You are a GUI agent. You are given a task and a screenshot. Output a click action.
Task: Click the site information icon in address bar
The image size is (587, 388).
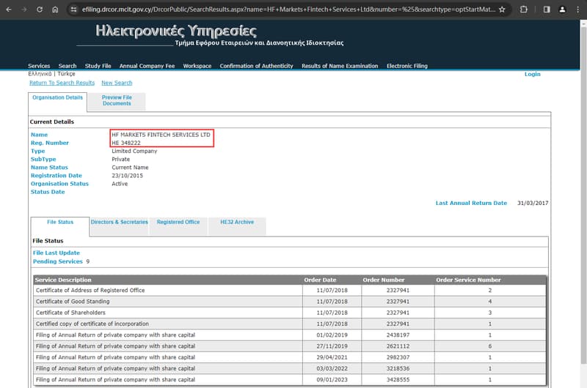coord(73,10)
